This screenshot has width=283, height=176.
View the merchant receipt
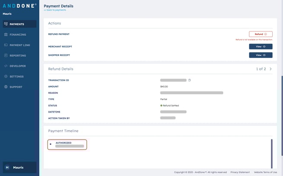[261, 47]
